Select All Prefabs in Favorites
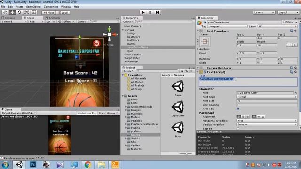The image size is (301, 169). pyautogui.click(x=137, y=85)
